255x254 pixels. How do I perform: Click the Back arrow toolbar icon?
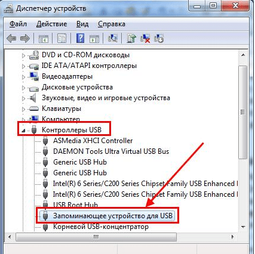pos(11,38)
